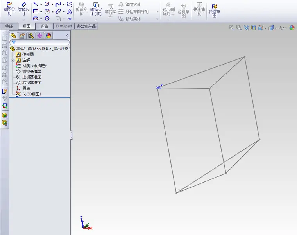Open the Spline tool dropdown arrow
This screenshot has height=235, width=297.
click(x=64, y=5)
